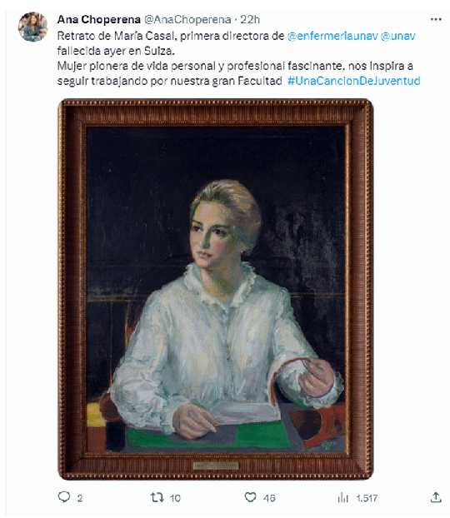Click the 'fallecida ayer en Suiza' line
This screenshot has height=518, width=450.
(x=116, y=51)
